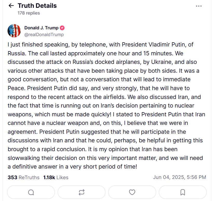Like the post with the heart icon
The width and height of the screenshot is (214, 201).
click(x=132, y=192)
